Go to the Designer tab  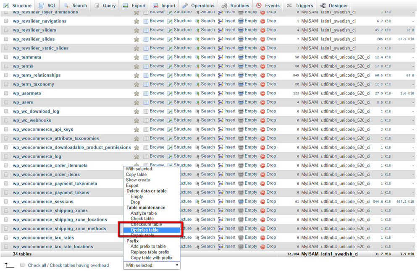click(334, 5)
